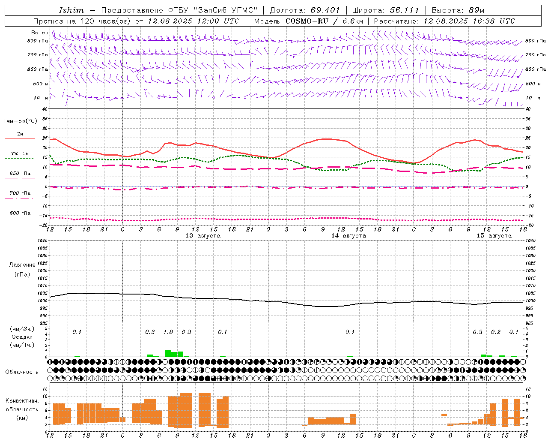Click the dotted 500 гПа temperature legend line
The image size is (548, 439).
click(x=19, y=218)
